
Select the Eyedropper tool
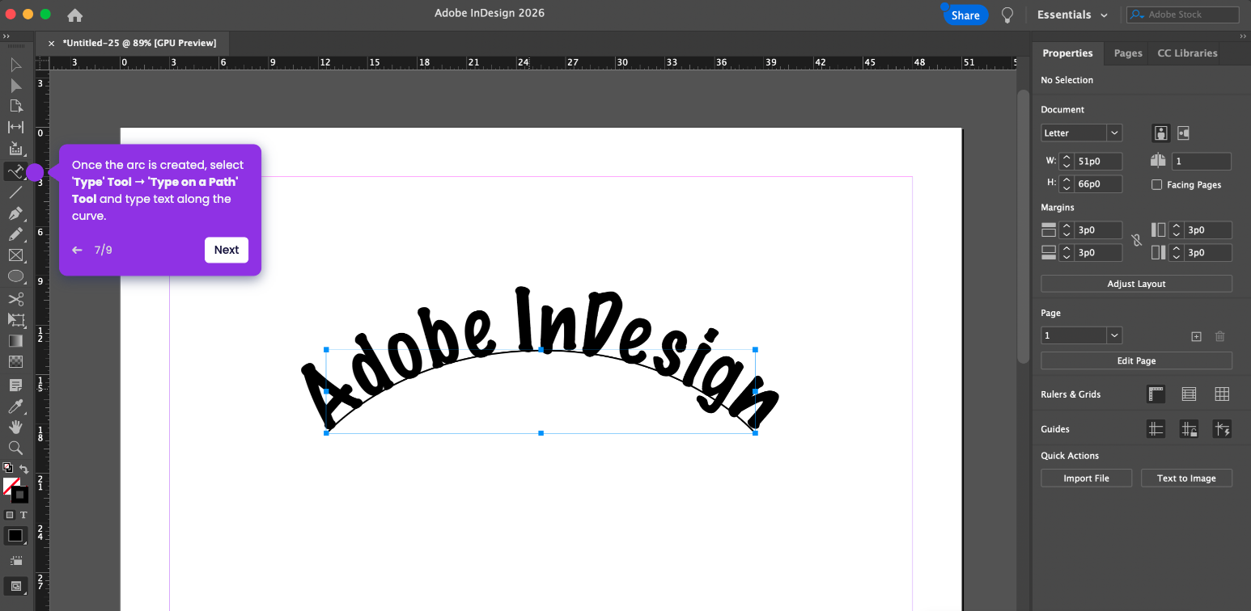pos(15,406)
